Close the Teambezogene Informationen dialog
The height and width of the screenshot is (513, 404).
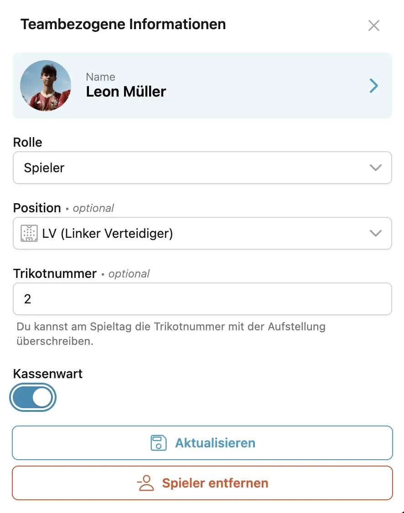tap(373, 26)
